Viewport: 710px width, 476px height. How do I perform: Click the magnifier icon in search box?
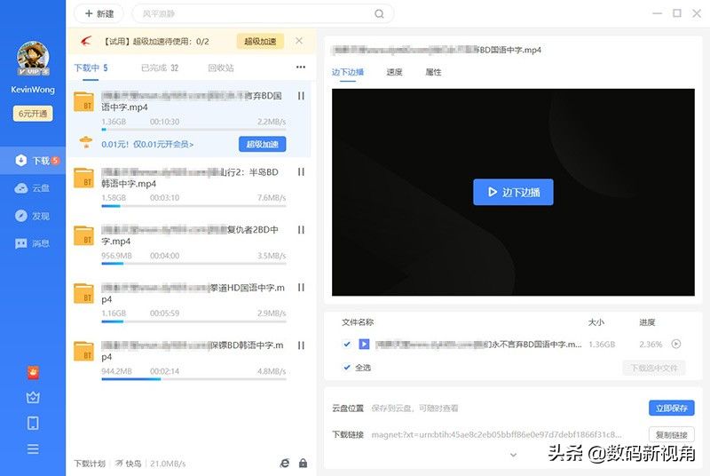[379, 14]
